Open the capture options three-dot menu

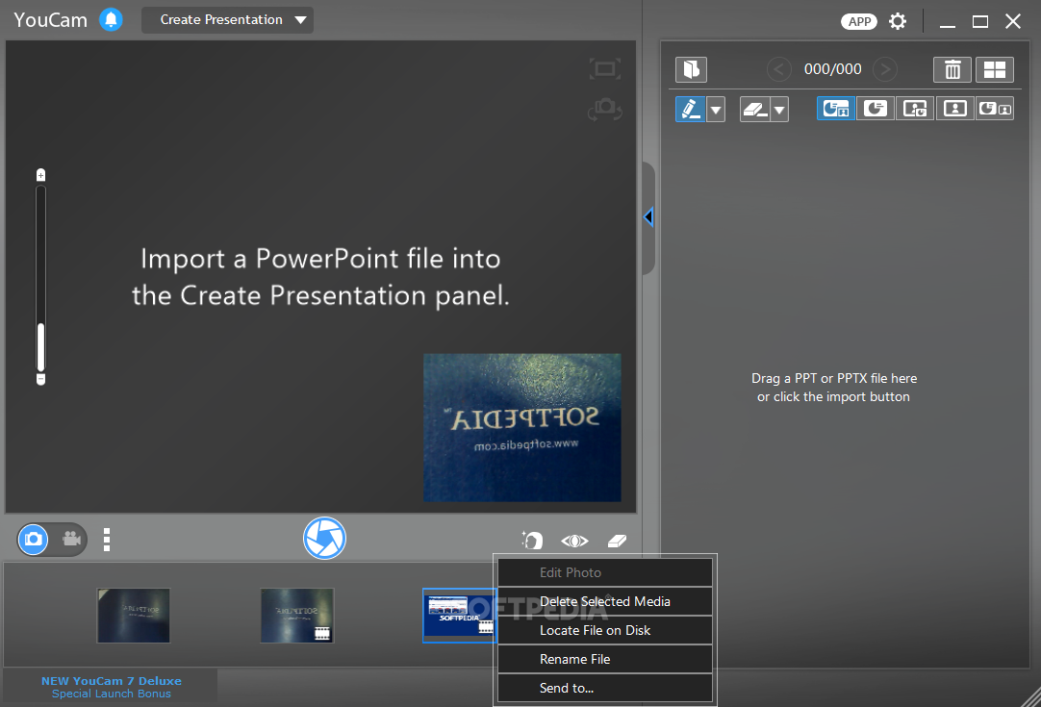tap(106, 540)
